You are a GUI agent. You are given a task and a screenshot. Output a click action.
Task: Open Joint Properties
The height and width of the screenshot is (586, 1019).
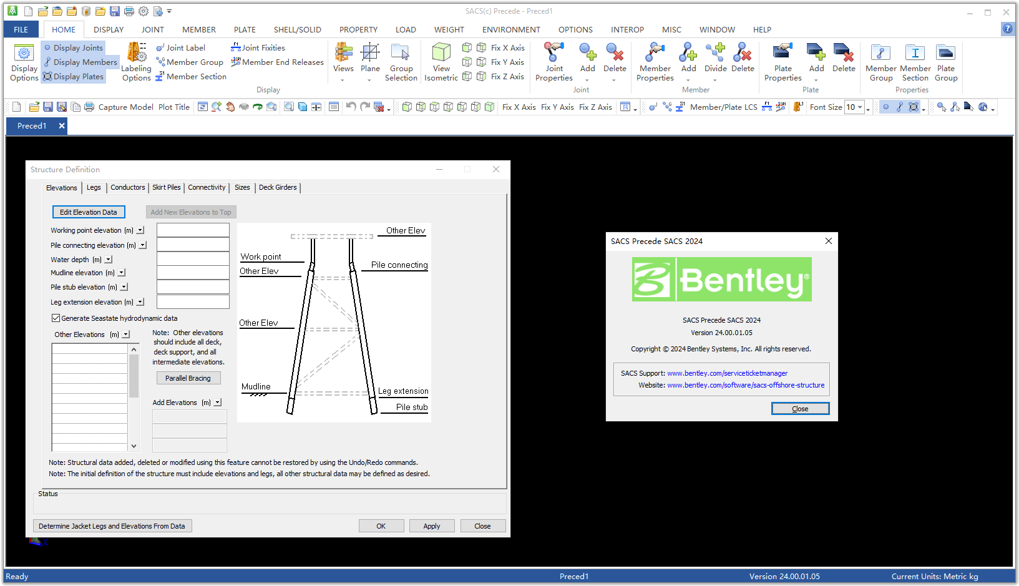(x=554, y=62)
